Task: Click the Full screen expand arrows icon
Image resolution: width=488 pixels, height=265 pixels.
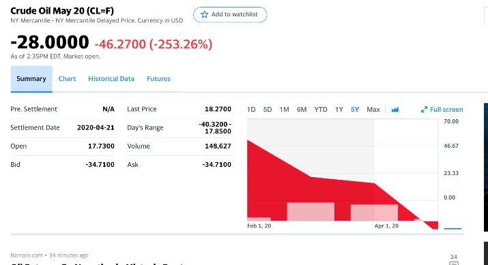Action: pos(424,110)
